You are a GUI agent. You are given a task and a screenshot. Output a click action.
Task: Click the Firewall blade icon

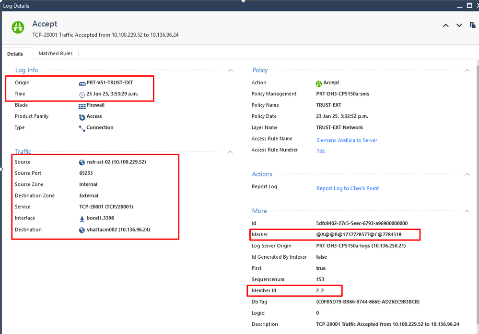click(x=82, y=105)
